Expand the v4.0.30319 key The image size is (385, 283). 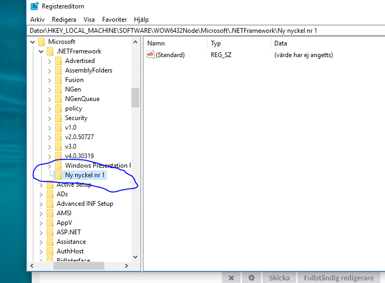[49, 157]
